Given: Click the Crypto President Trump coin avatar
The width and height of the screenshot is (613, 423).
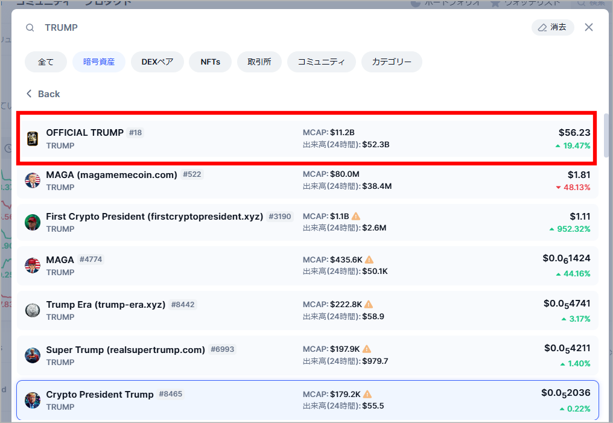Looking at the screenshot, I should click(33, 400).
